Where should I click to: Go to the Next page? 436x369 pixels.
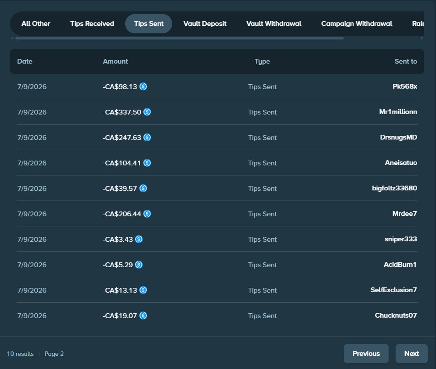coord(411,354)
